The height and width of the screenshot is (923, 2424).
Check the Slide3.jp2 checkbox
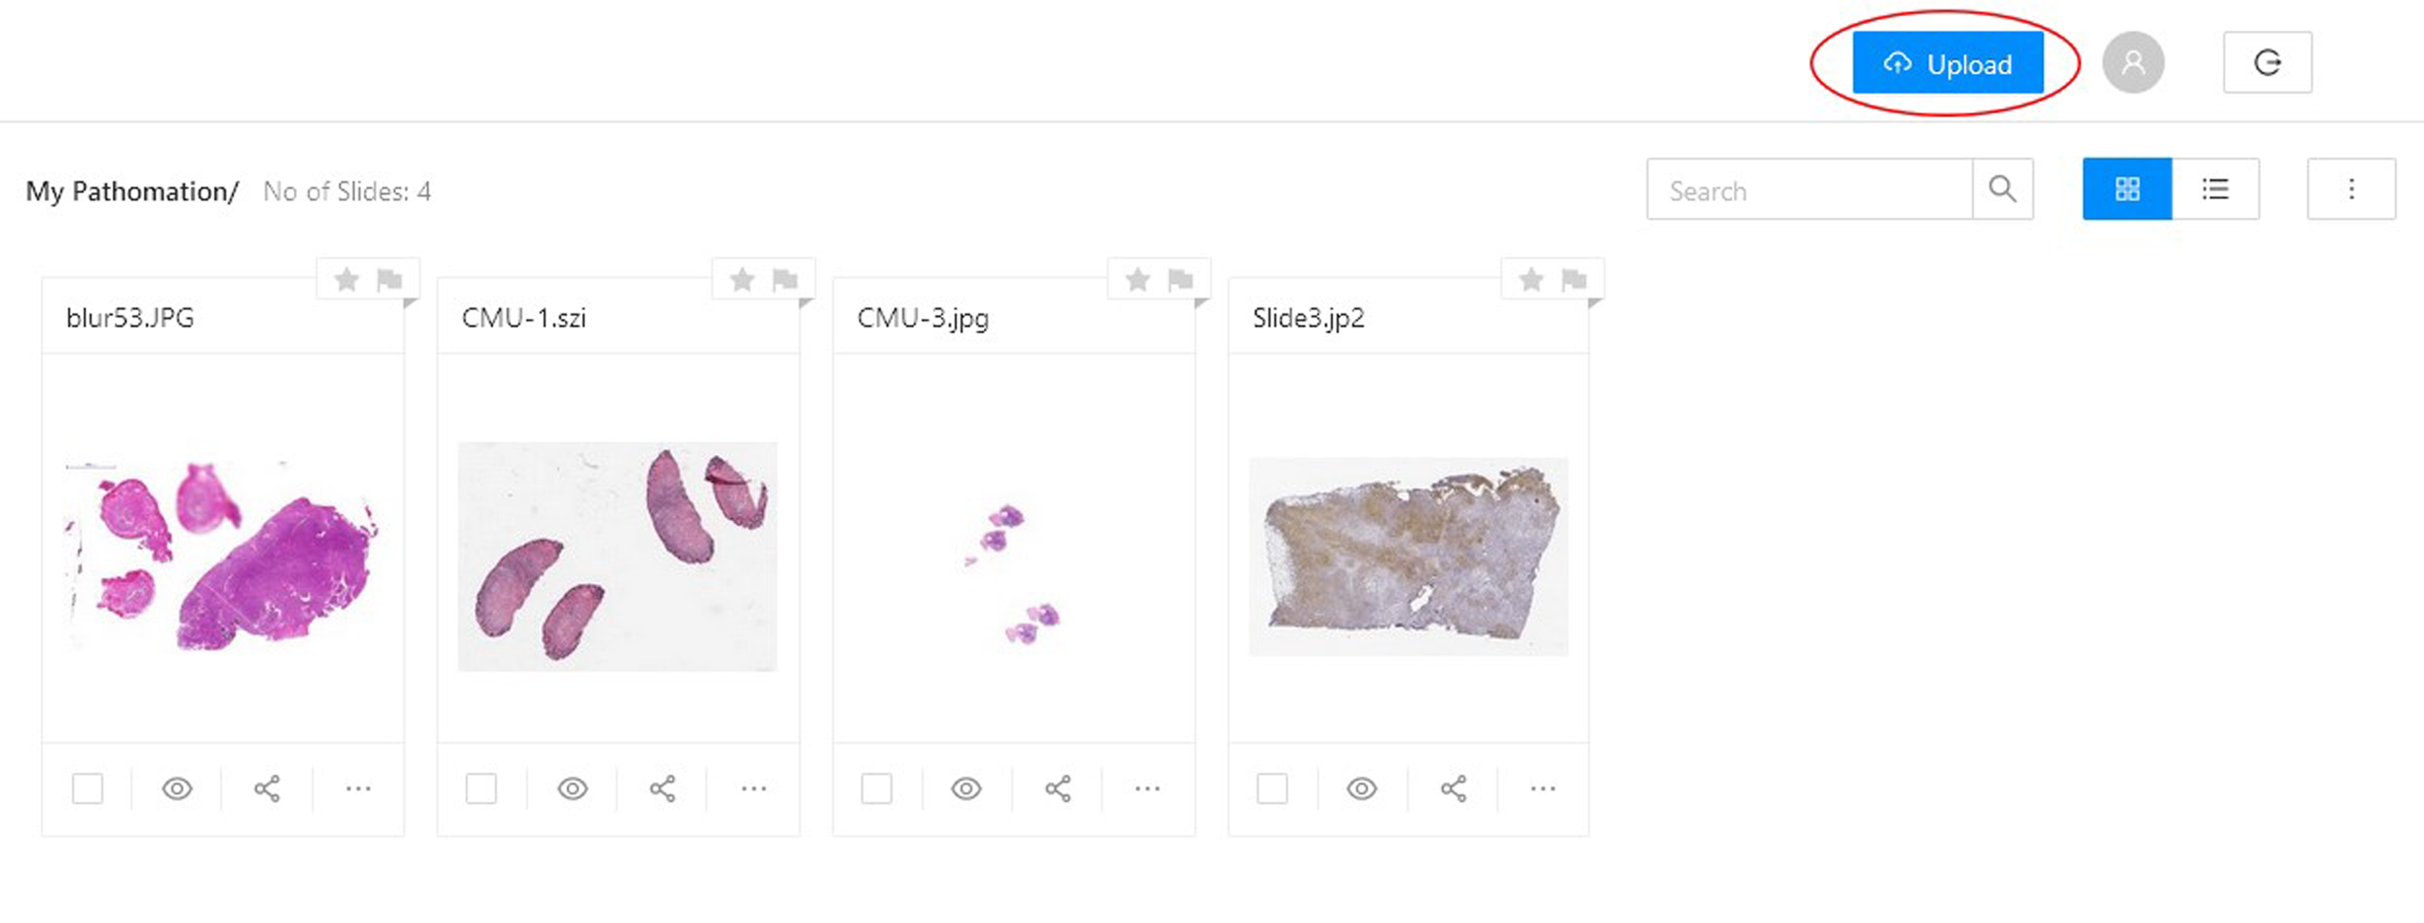[x=1272, y=789]
